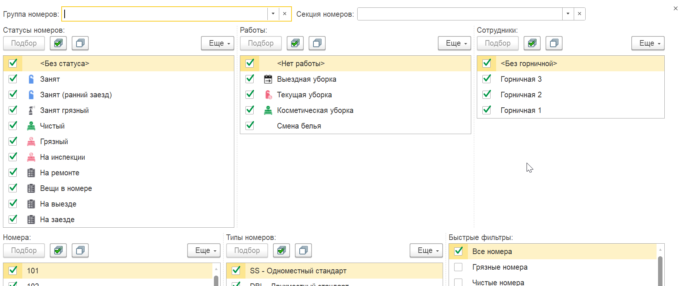The image size is (687, 286).
Task: Click into the Группа номеров input field
Action: (165, 14)
